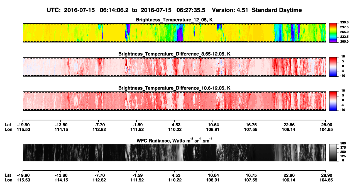Image resolution: width=362 pixels, height=186 pixels.
Task: Click the UTC time range header text
Action: tap(127, 10)
